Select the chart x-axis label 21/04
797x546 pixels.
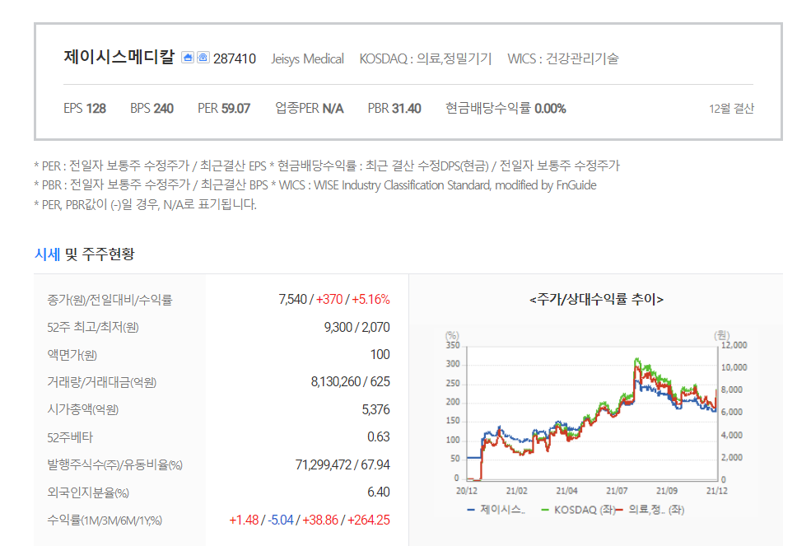pos(566,491)
